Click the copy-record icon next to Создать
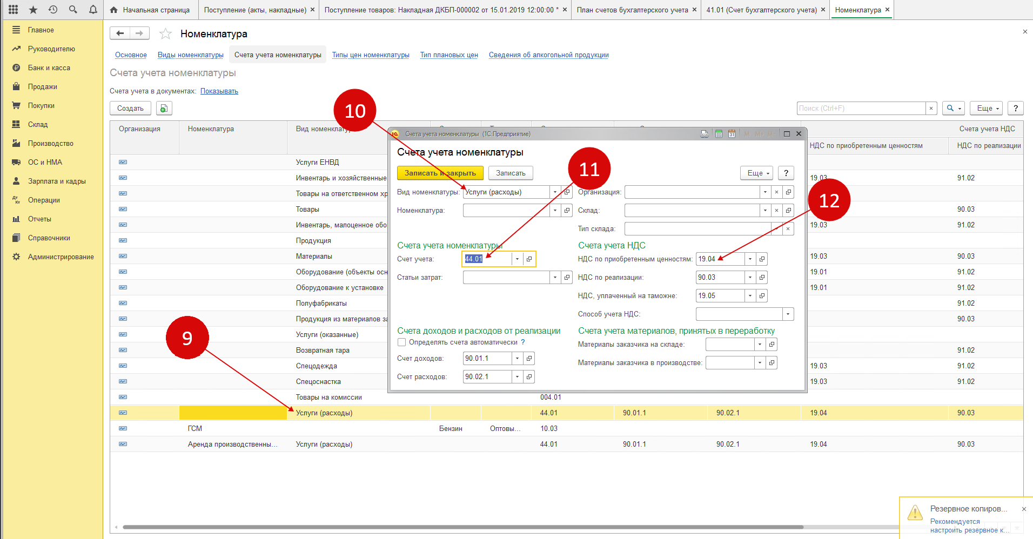The height and width of the screenshot is (539, 1033). coord(164,109)
